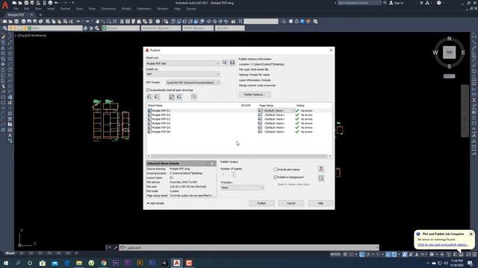Toggle polar tracking in status bar

367,255
